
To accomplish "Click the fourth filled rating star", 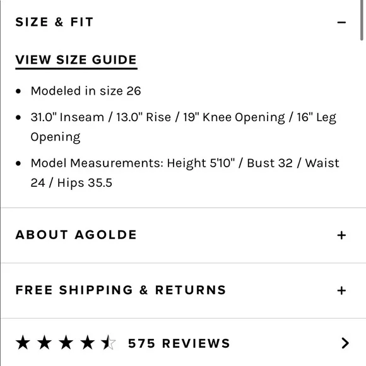I will [87, 343].
